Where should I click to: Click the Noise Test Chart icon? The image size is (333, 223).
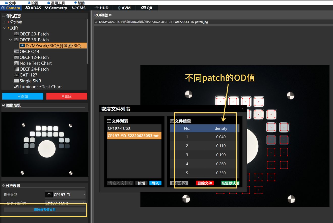(x=16, y=63)
